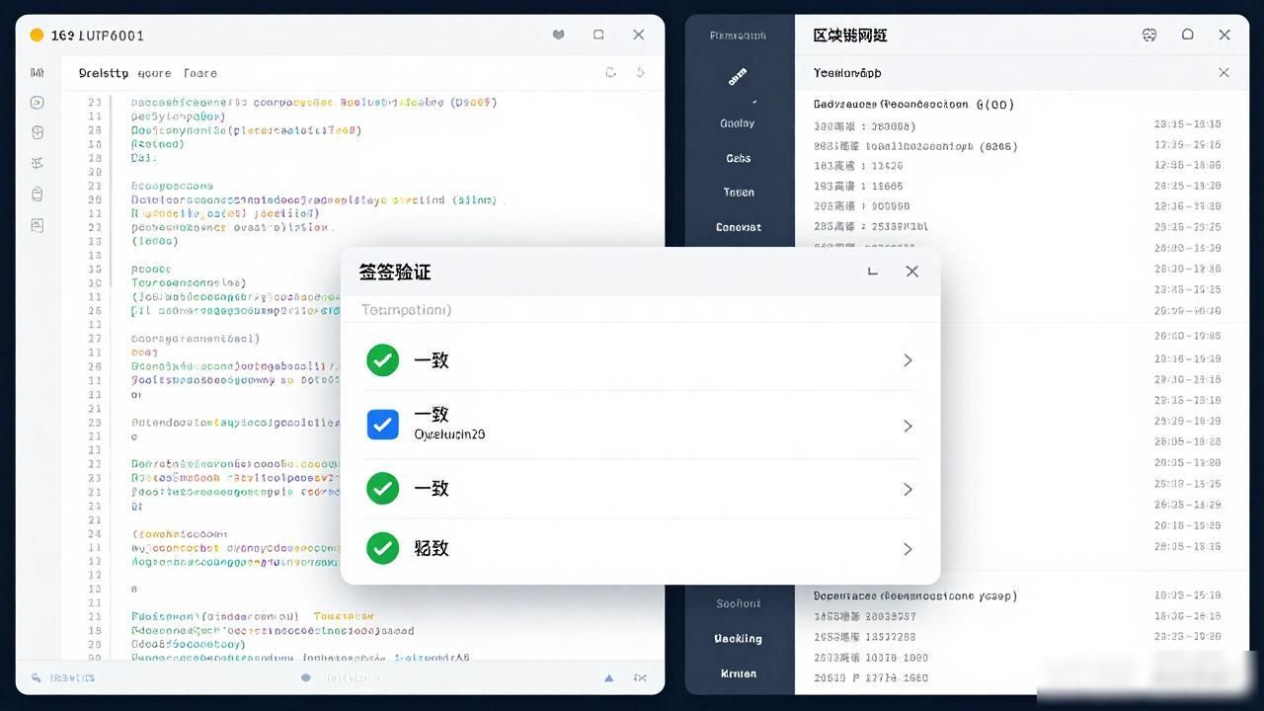Close the 签签验证 dialog
The image size is (1264, 711).
coord(912,271)
